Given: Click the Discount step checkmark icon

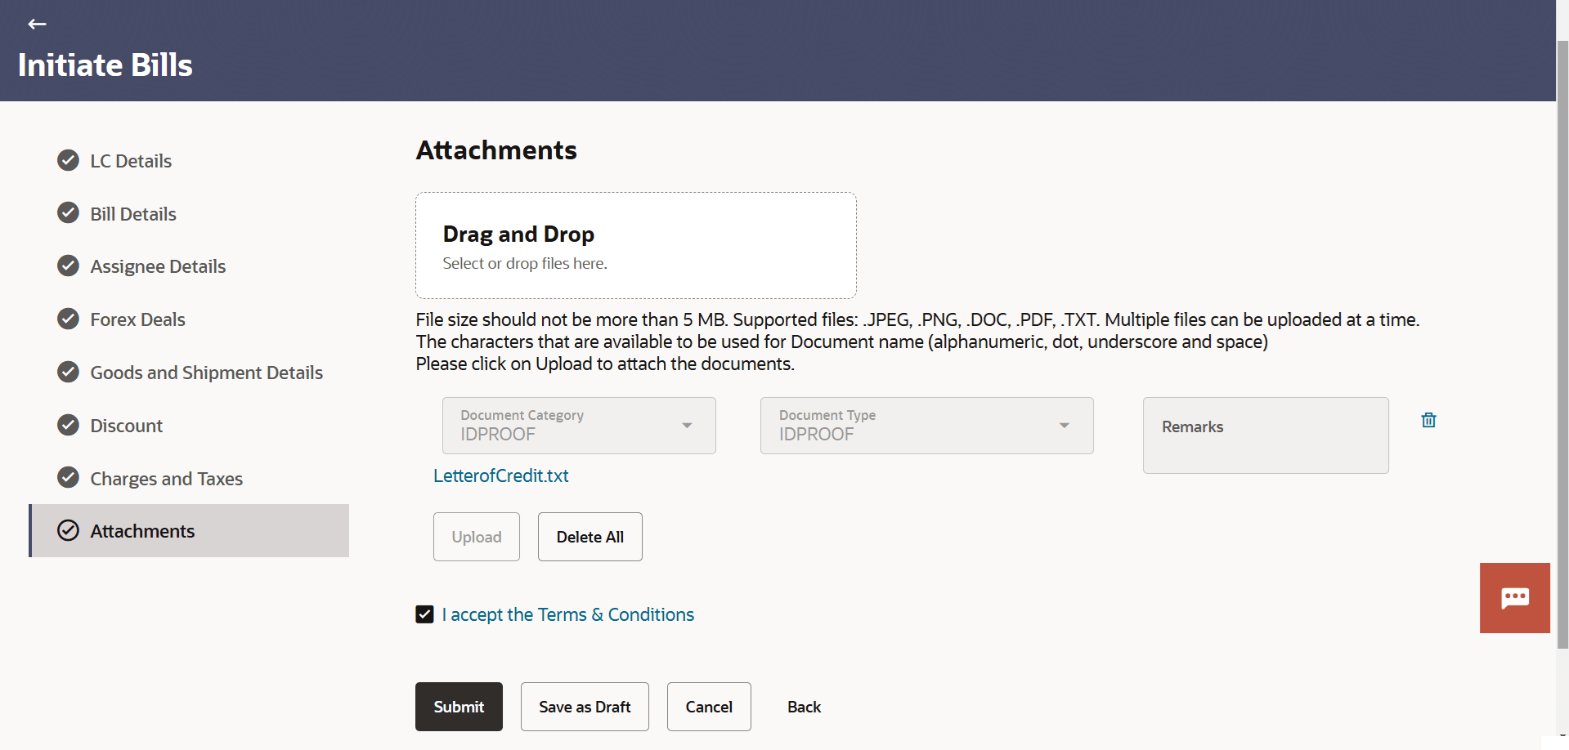Looking at the screenshot, I should [69, 425].
